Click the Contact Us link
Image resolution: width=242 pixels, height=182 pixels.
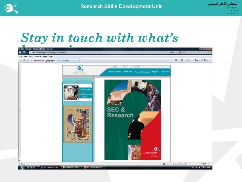136,67
